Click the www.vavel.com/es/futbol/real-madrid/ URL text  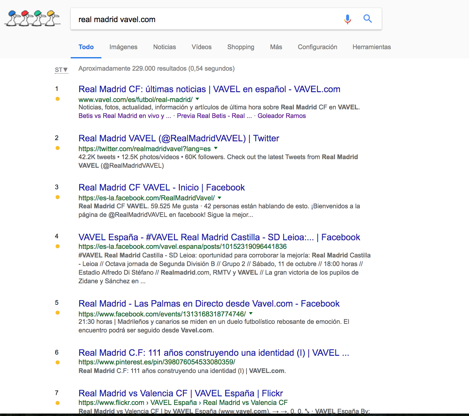pos(136,100)
